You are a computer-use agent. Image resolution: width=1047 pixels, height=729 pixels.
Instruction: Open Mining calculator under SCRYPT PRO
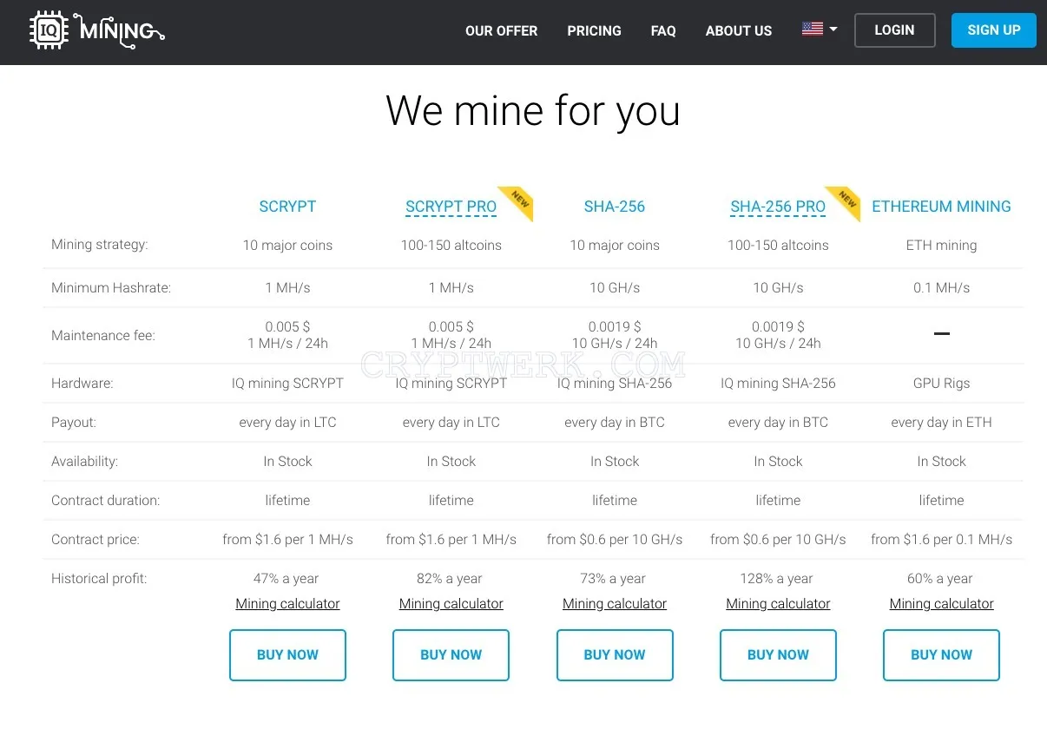click(x=451, y=604)
